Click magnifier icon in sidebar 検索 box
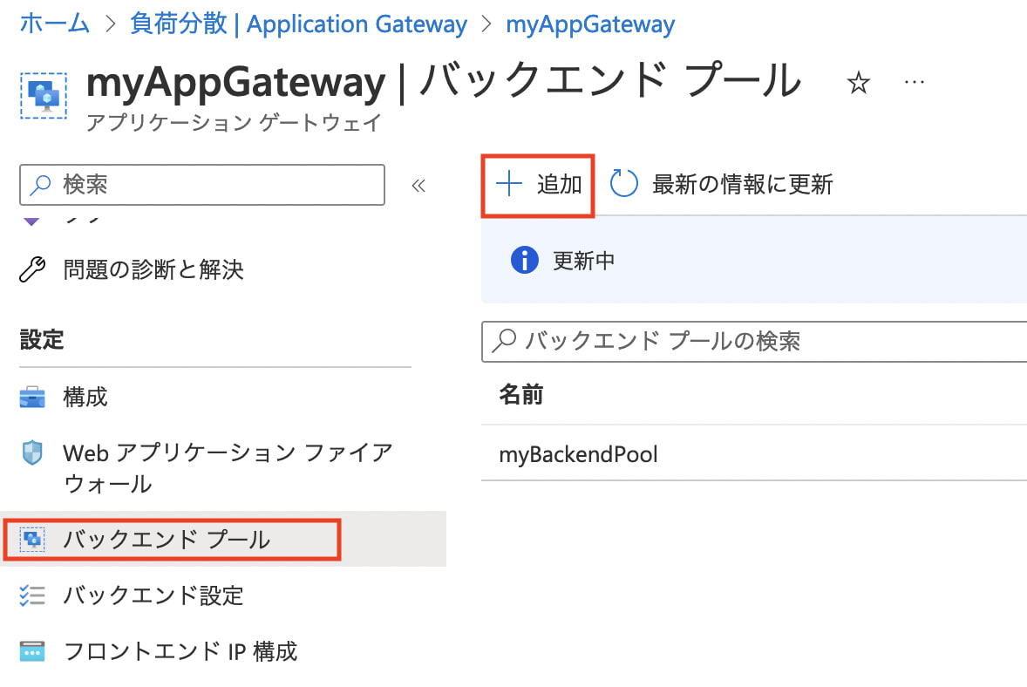This screenshot has width=1027, height=687. click(x=41, y=185)
